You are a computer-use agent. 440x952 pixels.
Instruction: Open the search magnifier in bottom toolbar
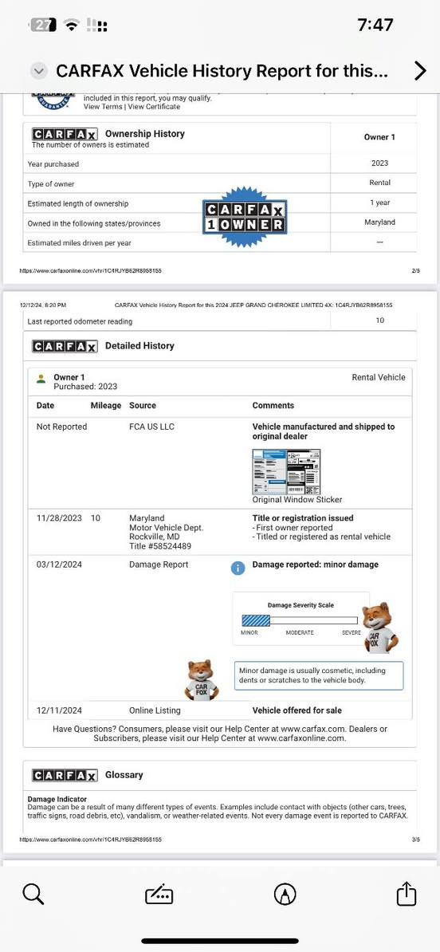pos(33,894)
